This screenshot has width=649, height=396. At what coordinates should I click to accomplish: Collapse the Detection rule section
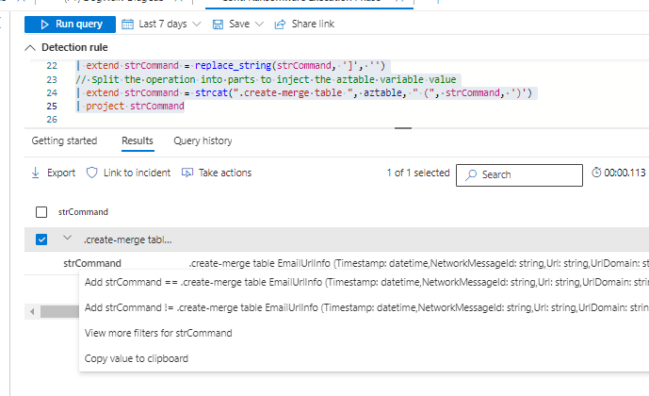point(30,48)
